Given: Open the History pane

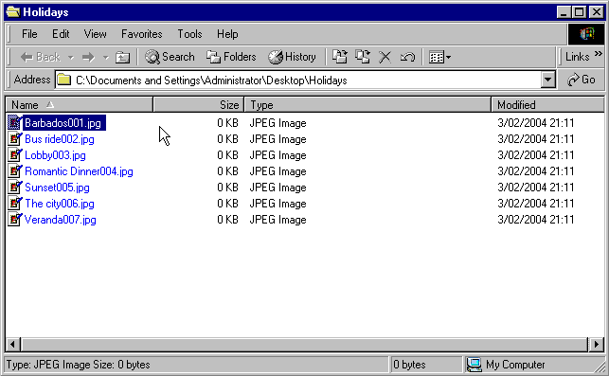Looking at the screenshot, I should click(292, 57).
